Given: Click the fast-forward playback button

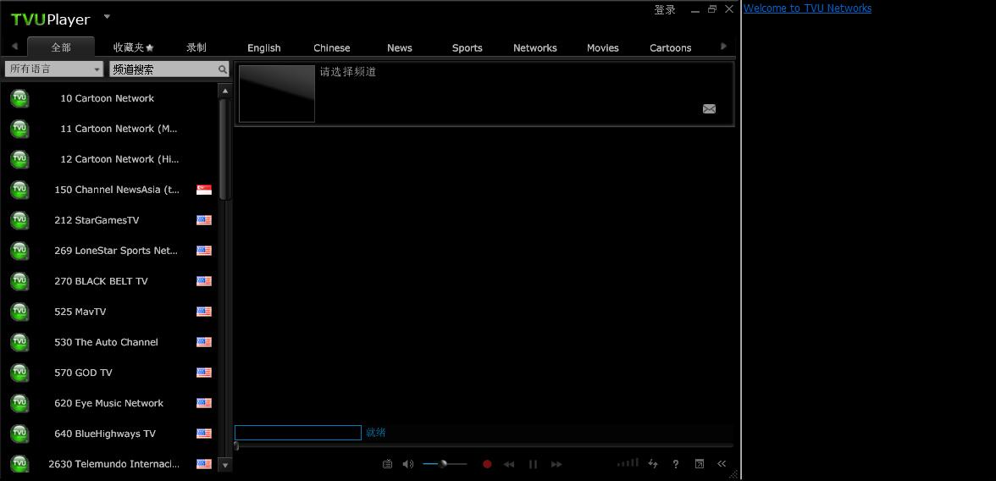Looking at the screenshot, I should coord(556,464).
